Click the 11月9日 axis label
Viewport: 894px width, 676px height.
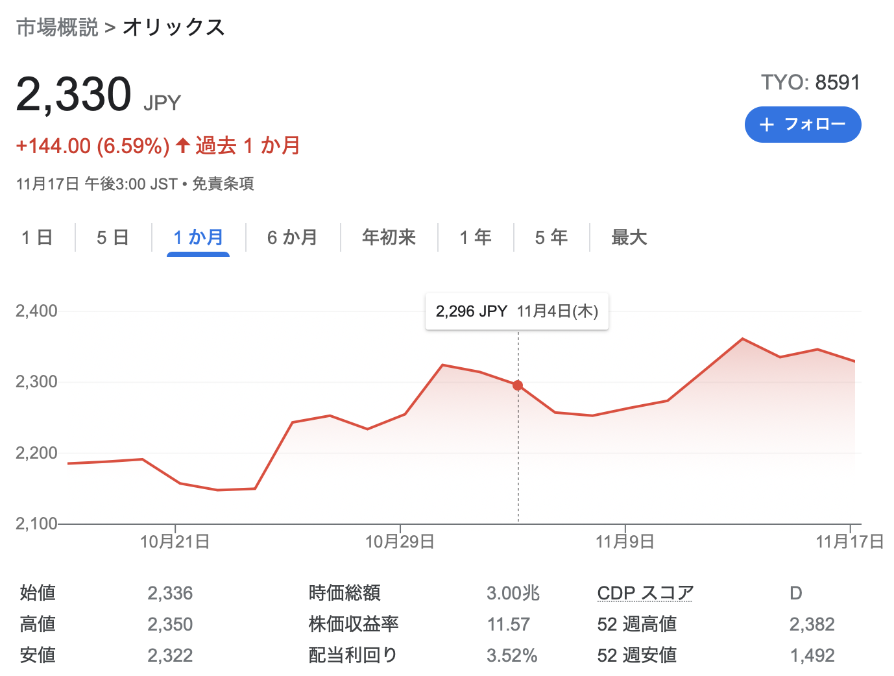pos(625,542)
